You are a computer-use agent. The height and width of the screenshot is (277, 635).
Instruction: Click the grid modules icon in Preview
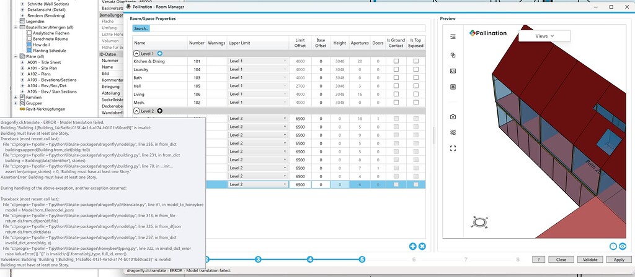(x=453, y=132)
